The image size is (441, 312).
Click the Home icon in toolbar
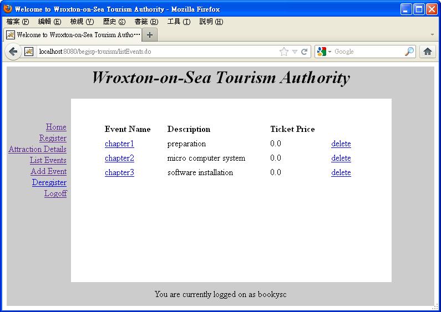click(x=427, y=52)
